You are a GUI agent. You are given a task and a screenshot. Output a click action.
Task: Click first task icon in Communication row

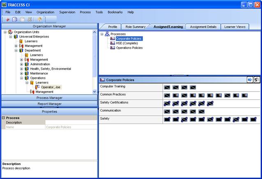tap(167, 112)
